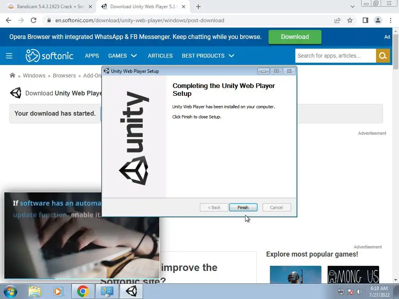Click the 'Your download has started.' text
Image resolution: width=399 pixels, height=299 pixels.
[55, 113]
